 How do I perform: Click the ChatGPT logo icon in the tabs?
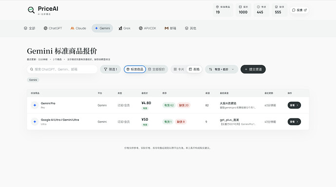point(45,28)
